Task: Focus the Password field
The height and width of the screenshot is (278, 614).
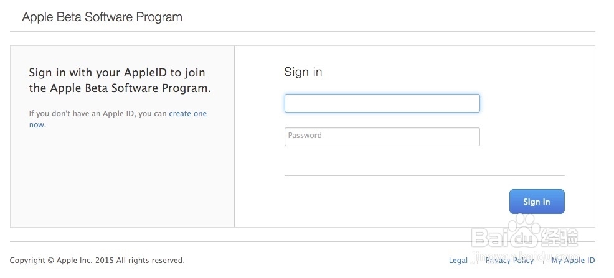Action: point(382,136)
